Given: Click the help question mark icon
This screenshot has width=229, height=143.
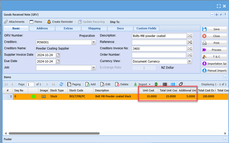Looking at the screenshot, I should tap(225, 15).
